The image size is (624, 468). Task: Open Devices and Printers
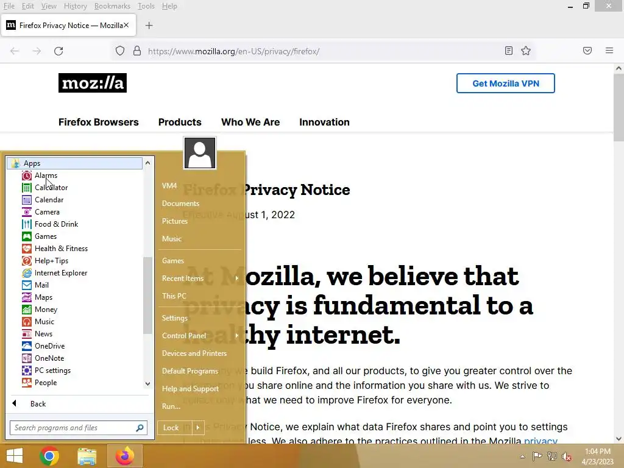click(194, 353)
